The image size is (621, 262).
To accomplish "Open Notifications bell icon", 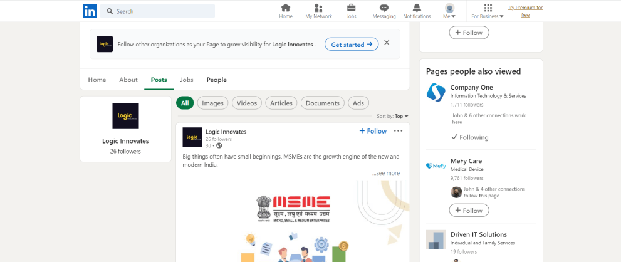I will point(417,11).
